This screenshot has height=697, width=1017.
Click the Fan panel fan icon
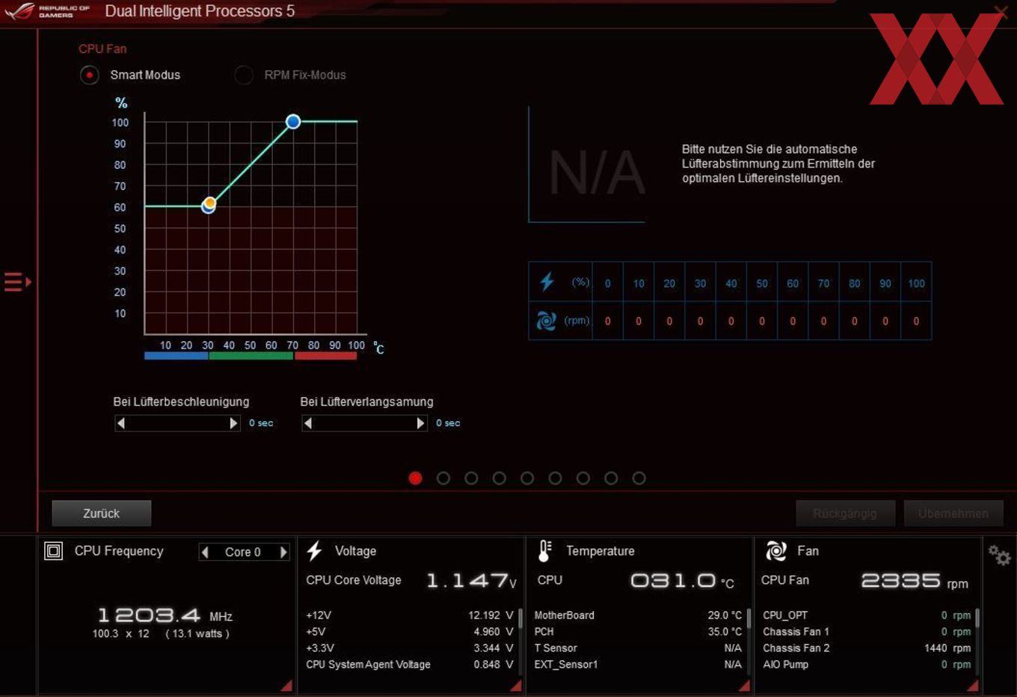776,551
